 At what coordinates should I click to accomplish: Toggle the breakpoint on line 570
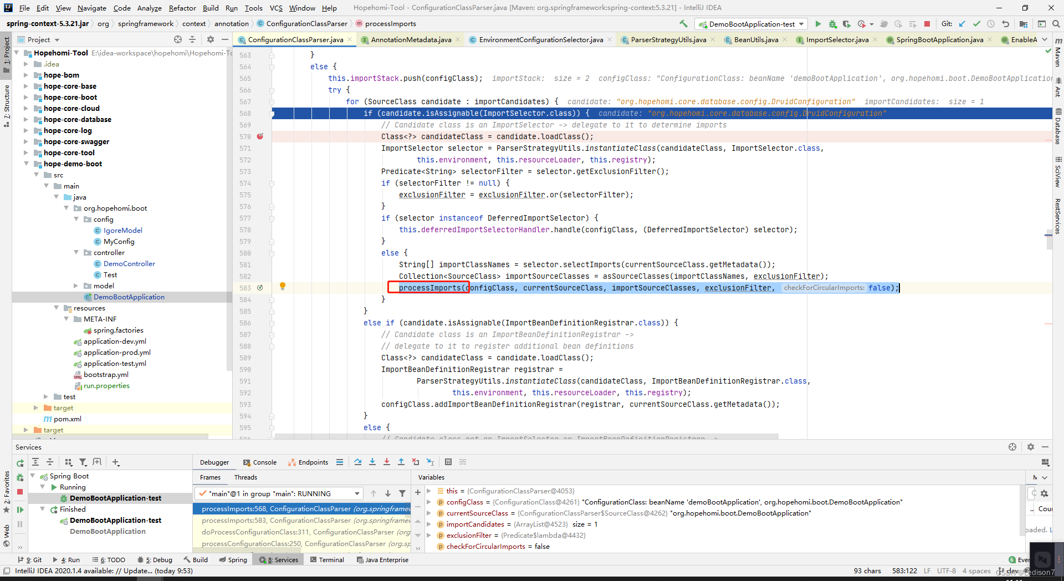pyautogui.click(x=260, y=136)
